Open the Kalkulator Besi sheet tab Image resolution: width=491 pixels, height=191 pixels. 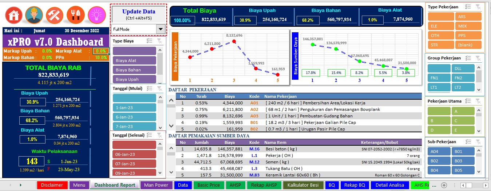pyautogui.click(x=303, y=185)
